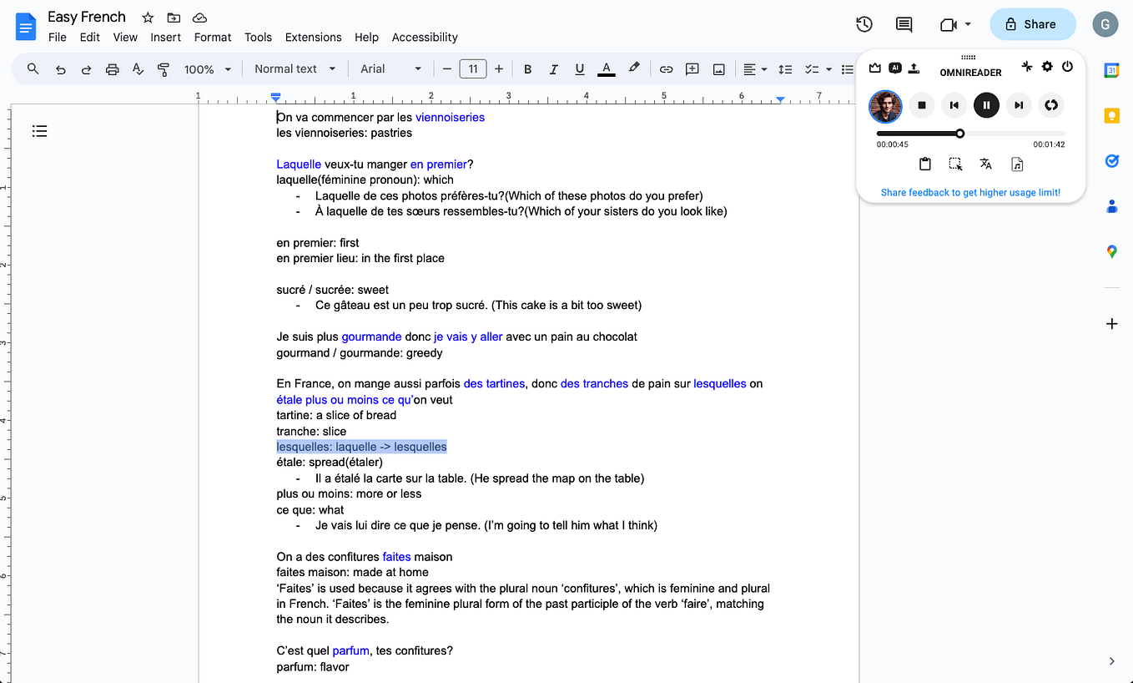Click the Insert link icon
Viewport: 1133px width, 683px height.
tap(666, 69)
